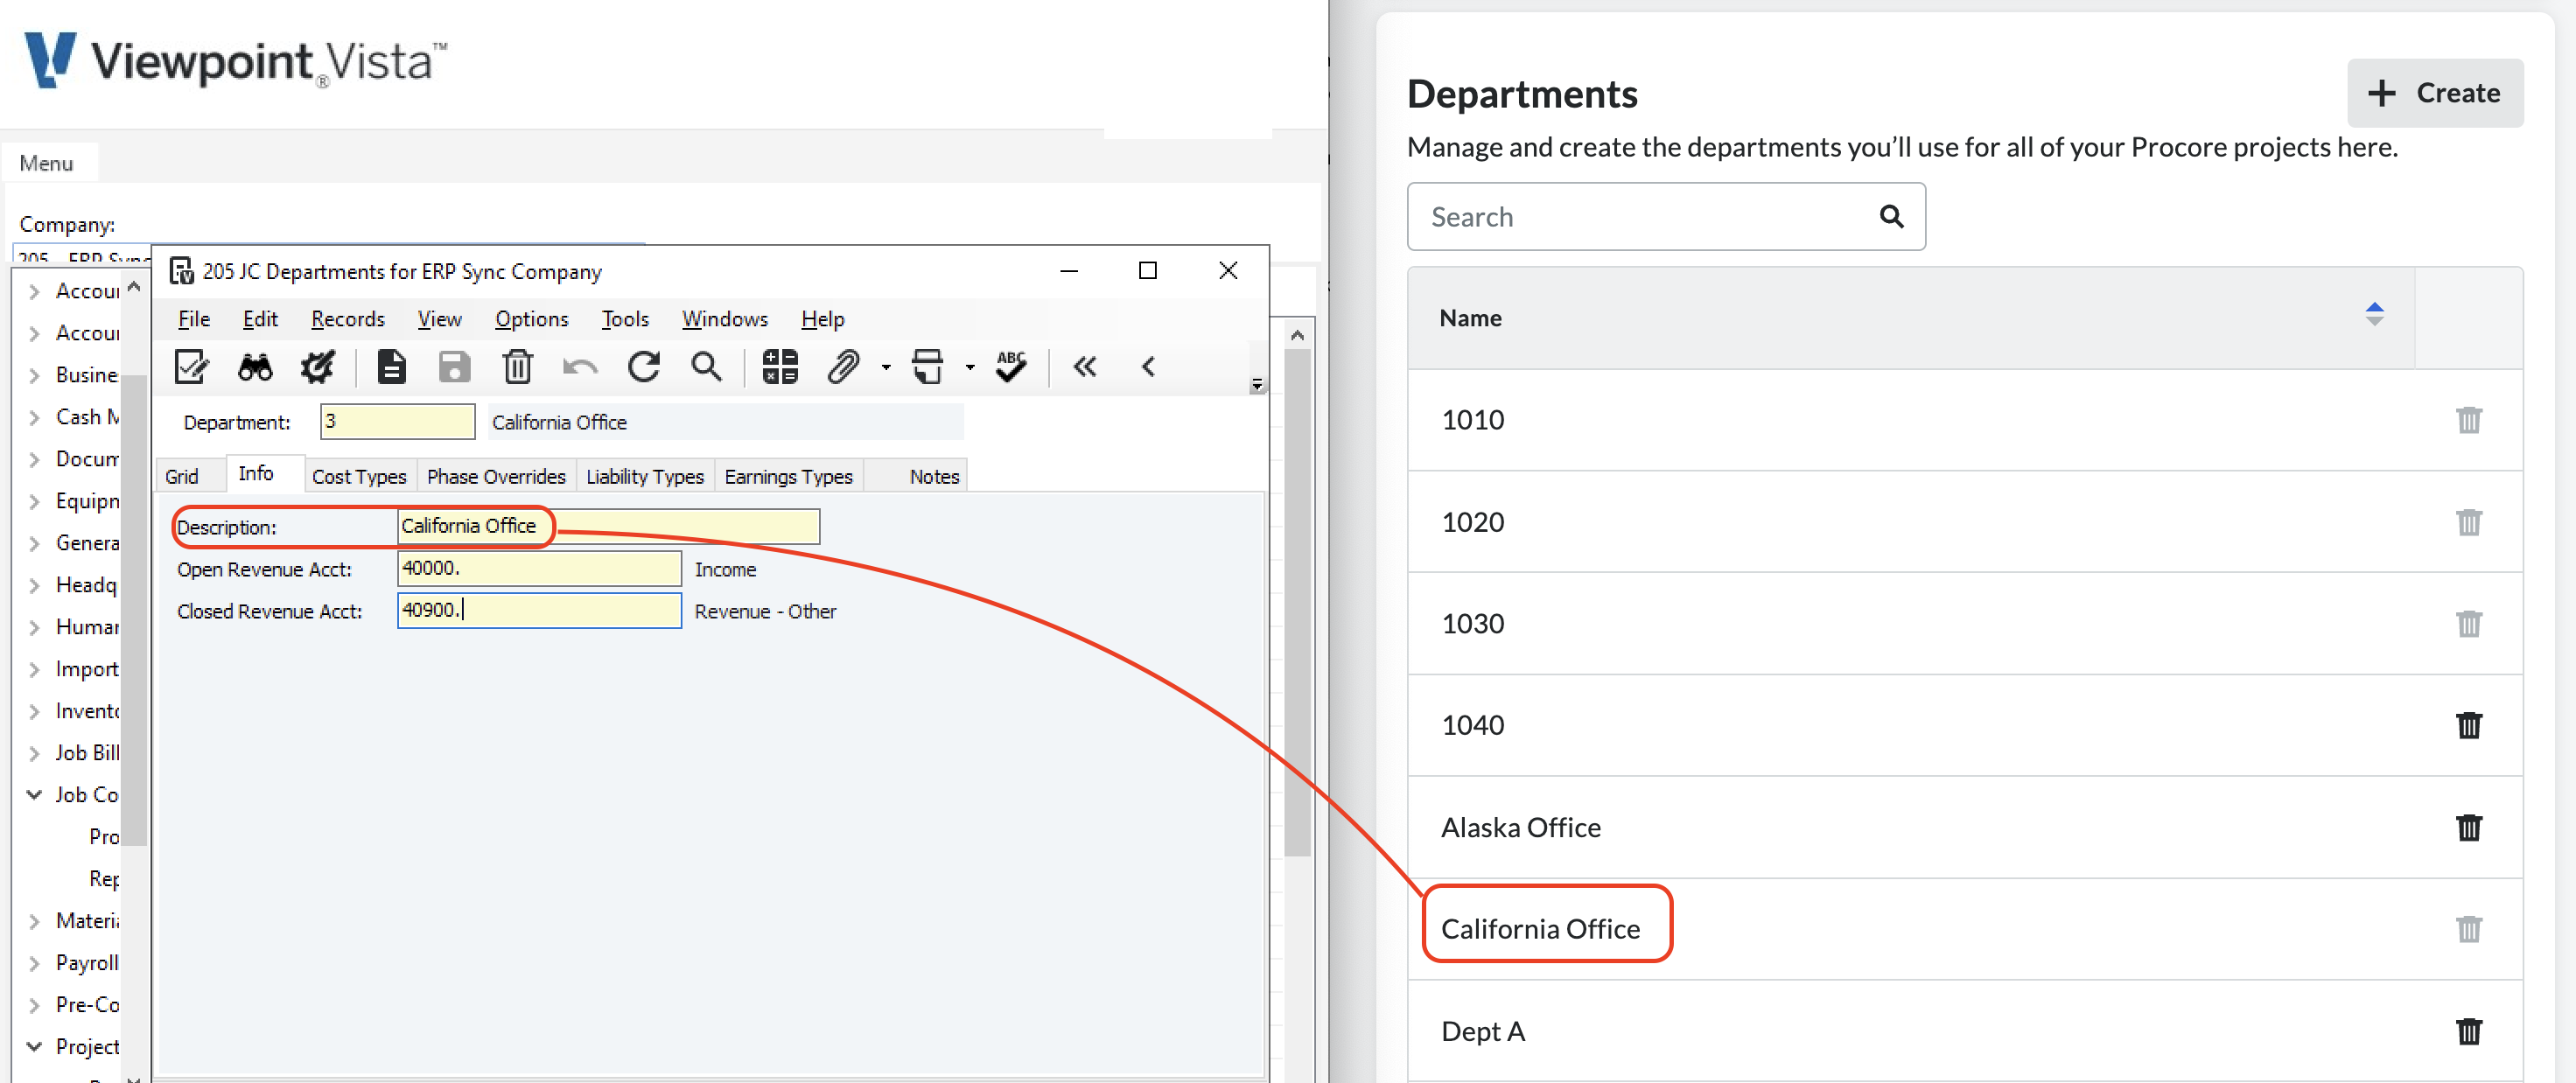Switch to the Phase Overrides tab
Screen dimensions: 2576x1083
[496, 477]
